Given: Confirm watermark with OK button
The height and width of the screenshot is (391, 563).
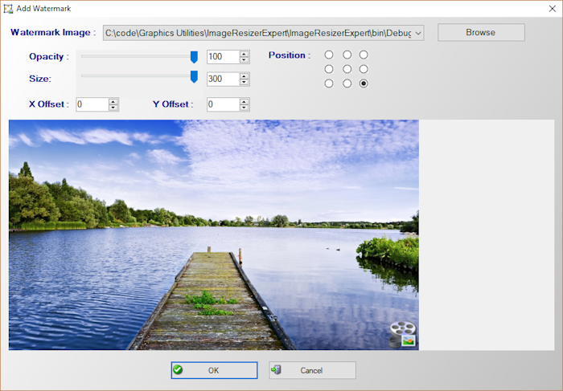Looking at the screenshot, I should point(214,370).
